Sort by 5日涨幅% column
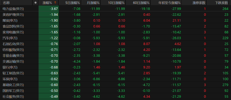Viewport: 231px width, 100px height. [x=73, y=3]
